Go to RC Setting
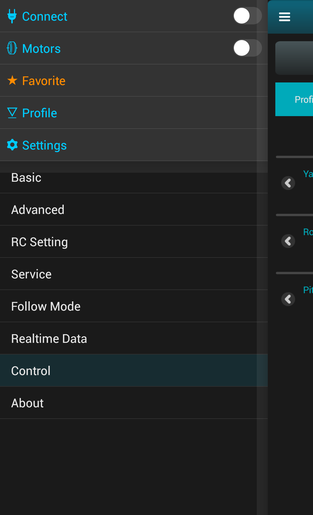Screen dimensions: 313x515 pyautogui.click(x=39, y=242)
